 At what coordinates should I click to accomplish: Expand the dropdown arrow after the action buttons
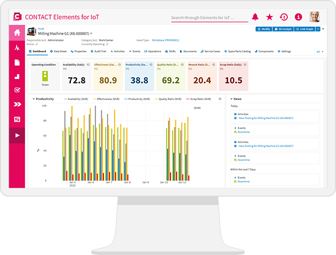(x=323, y=29)
